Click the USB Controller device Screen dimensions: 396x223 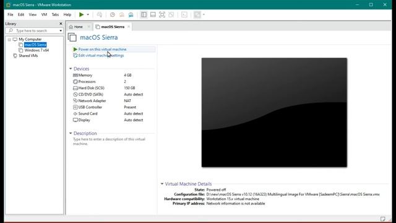113,107
